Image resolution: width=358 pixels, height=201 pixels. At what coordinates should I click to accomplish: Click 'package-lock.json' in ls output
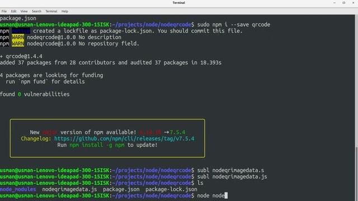point(171,189)
